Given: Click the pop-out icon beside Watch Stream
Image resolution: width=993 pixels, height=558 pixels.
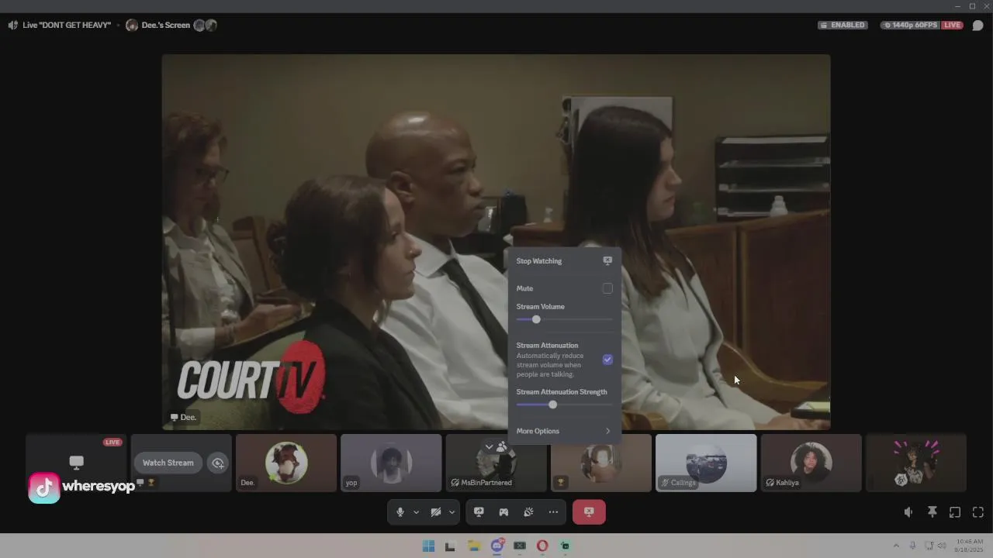Looking at the screenshot, I should point(218,463).
